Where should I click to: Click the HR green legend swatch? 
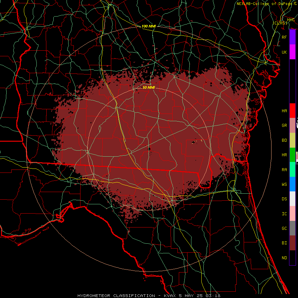click(292, 155)
